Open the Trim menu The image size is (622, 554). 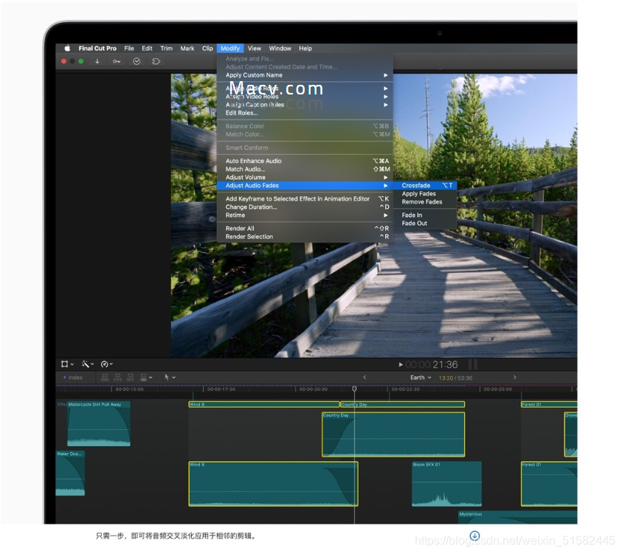click(x=166, y=49)
